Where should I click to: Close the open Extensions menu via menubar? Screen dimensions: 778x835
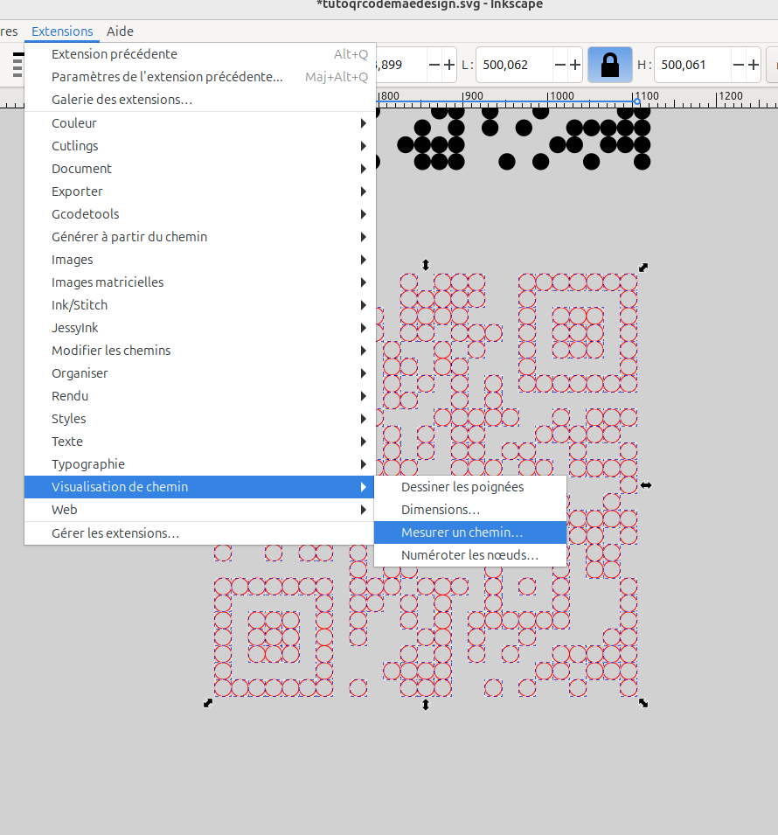tap(62, 31)
